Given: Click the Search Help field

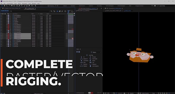Looking at the screenshot, I should pos(162,6).
